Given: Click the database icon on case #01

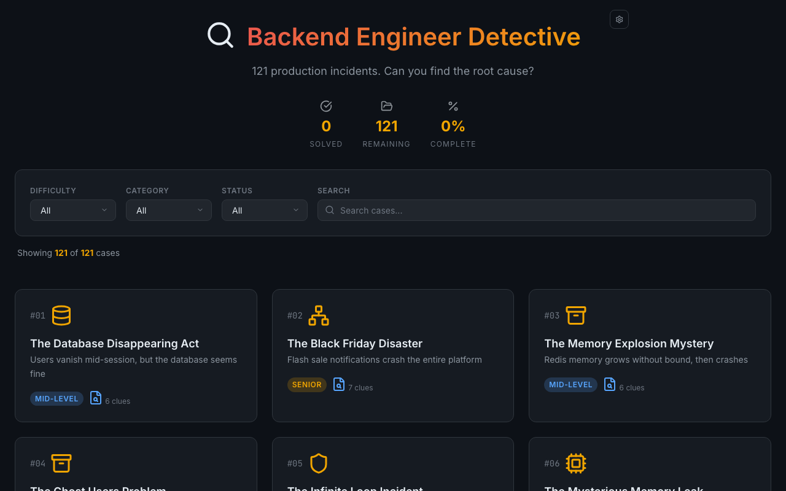Looking at the screenshot, I should [x=61, y=315].
